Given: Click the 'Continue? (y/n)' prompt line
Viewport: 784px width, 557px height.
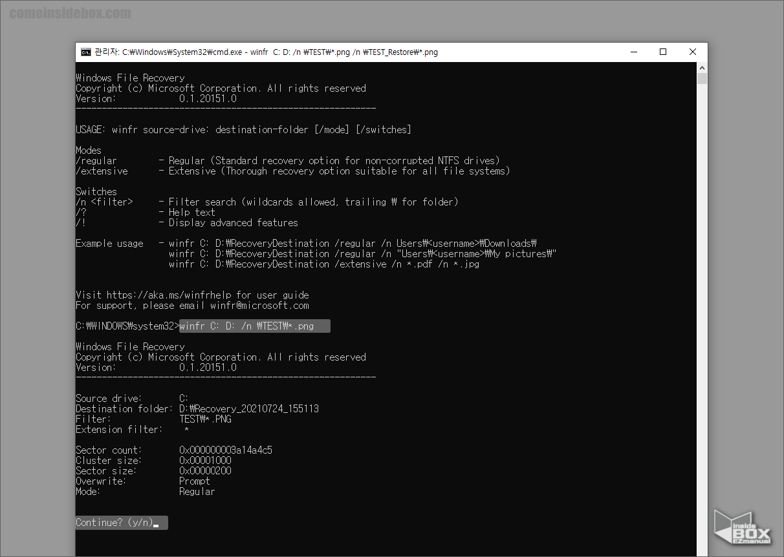Looking at the screenshot, I should (121, 522).
